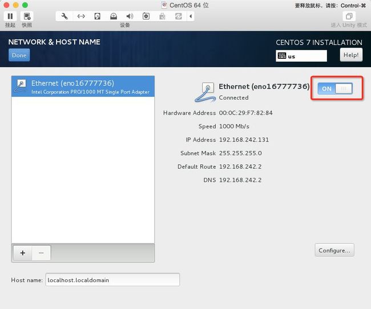Click the Suspend (pause) VM icon

[10, 17]
